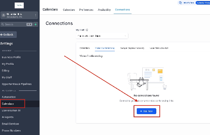Click the blue Add New button
Viewport: 210px width, 135px height.
[147, 111]
